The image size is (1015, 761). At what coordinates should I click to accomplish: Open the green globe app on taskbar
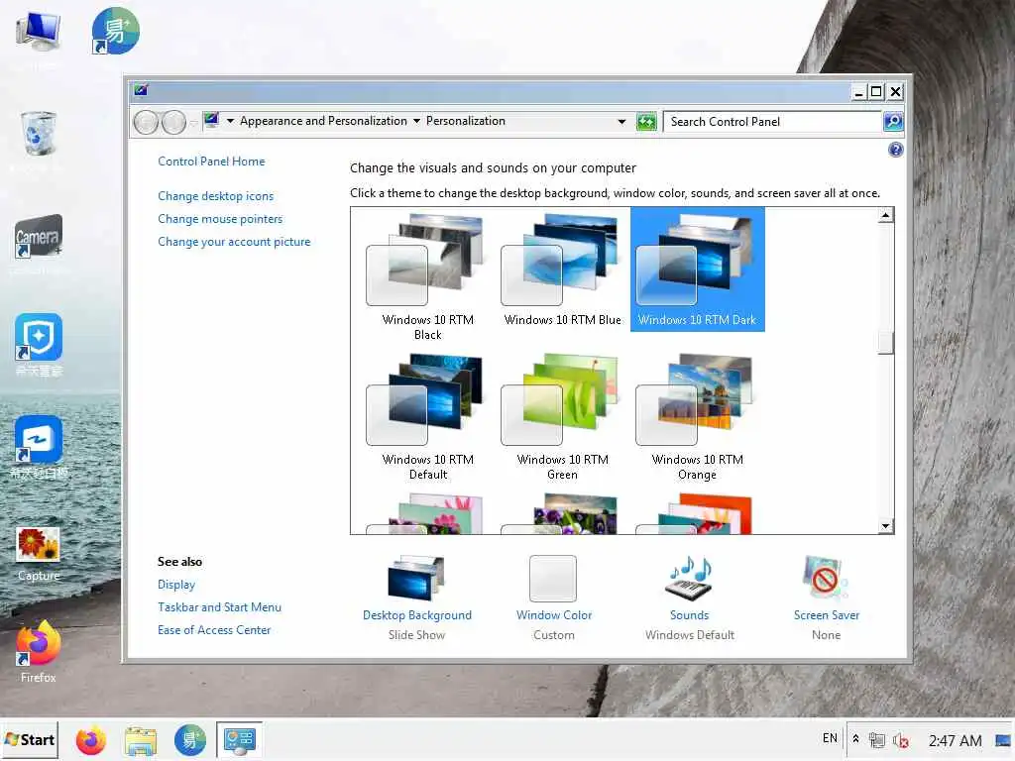click(x=189, y=740)
